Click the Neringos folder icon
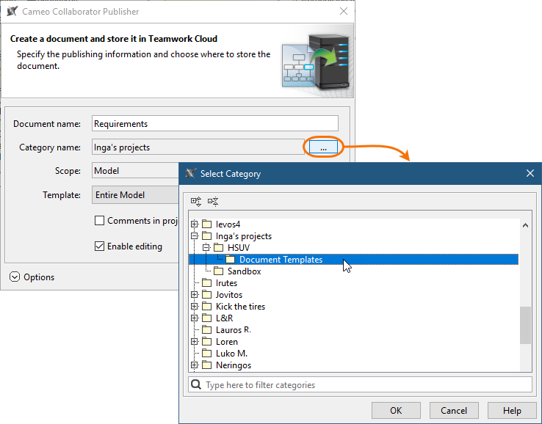 pyautogui.click(x=206, y=365)
